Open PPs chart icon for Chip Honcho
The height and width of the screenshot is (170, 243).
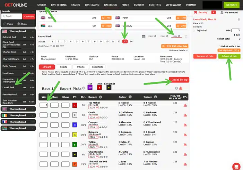[x=185, y=154]
